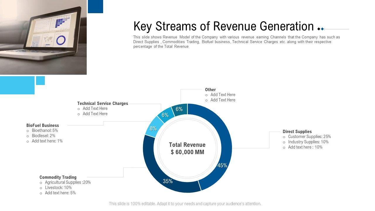Click the Commodity Trading heading
The image size is (375, 211).
(x=58, y=177)
